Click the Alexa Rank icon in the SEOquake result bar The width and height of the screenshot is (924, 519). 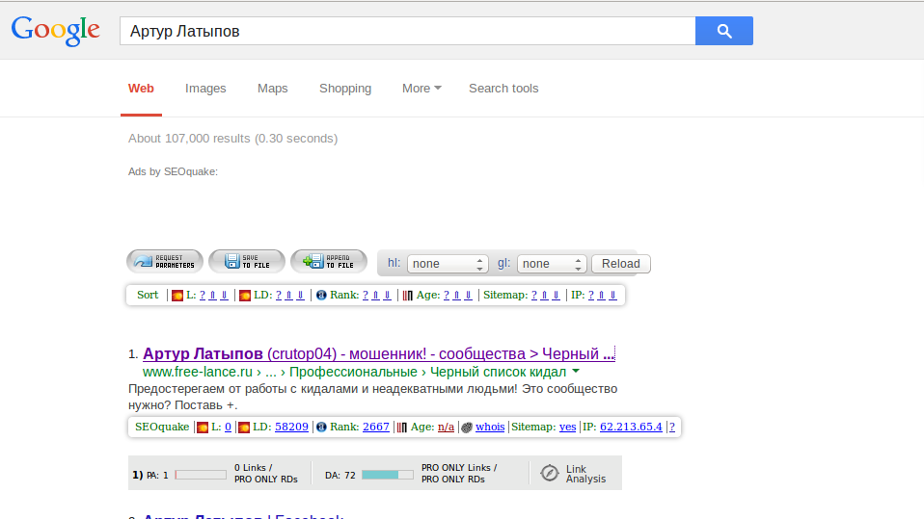(321, 428)
